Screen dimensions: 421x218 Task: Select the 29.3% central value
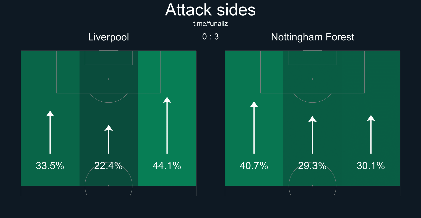[x=312, y=166]
